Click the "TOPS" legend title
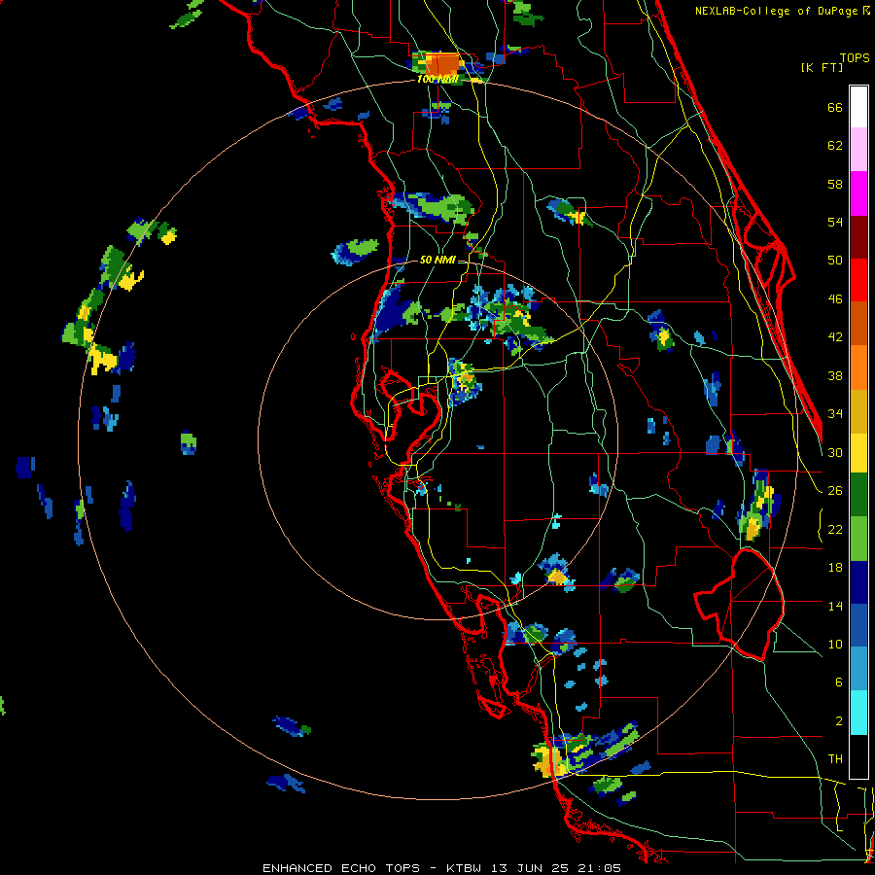 pyautogui.click(x=855, y=57)
